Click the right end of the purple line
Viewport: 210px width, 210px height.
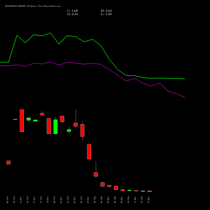click(185, 97)
